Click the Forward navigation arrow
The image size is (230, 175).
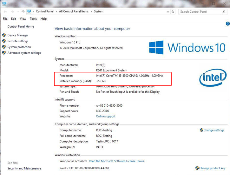tap(12, 12)
